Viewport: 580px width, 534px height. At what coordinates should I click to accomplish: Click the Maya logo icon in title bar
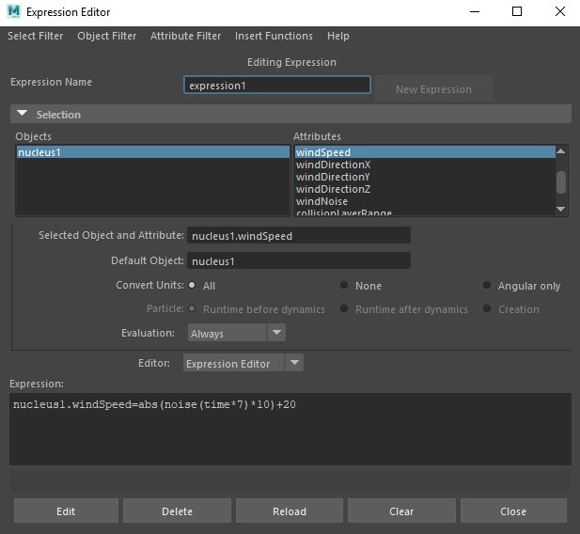(14, 11)
